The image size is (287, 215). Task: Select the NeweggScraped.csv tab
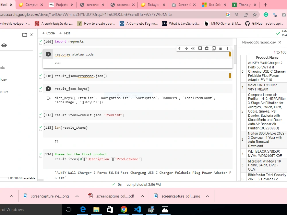(259, 42)
